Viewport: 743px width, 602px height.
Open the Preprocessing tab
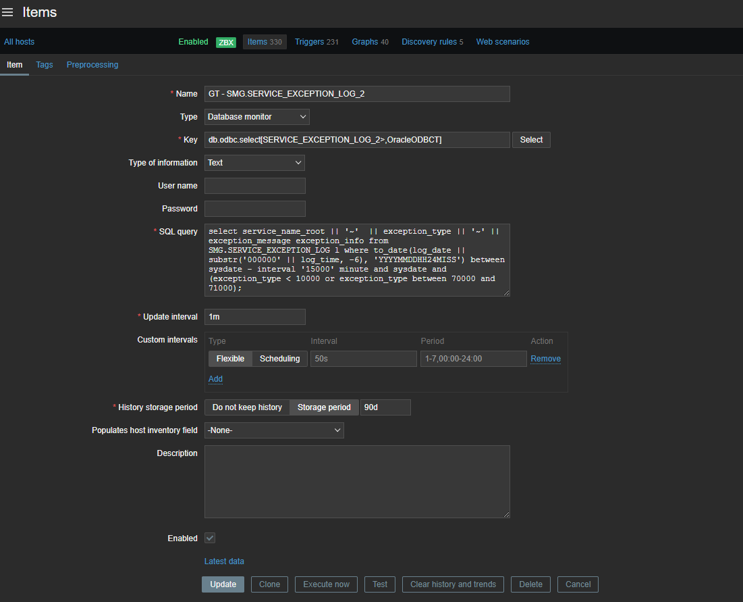coord(92,65)
